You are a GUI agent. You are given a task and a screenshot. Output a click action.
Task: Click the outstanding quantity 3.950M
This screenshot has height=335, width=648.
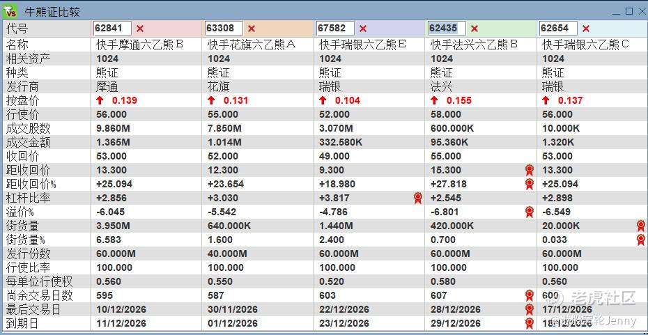(x=113, y=226)
